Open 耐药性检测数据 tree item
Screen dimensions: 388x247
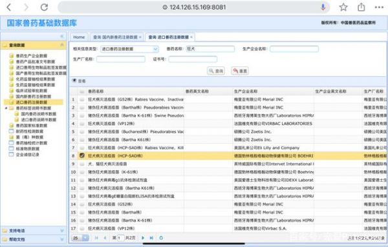30,132
